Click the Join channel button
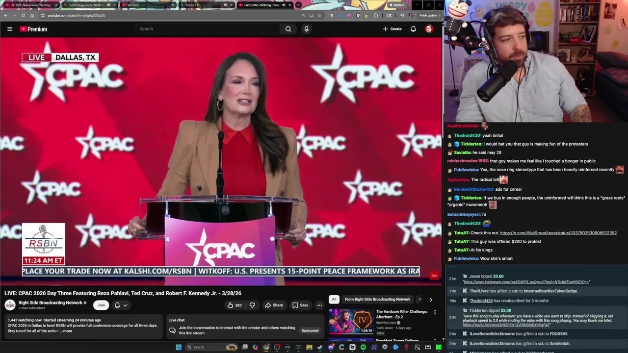The width and height of the screenshot is (628, 353). pyautogui.click(x=101, y=305)
